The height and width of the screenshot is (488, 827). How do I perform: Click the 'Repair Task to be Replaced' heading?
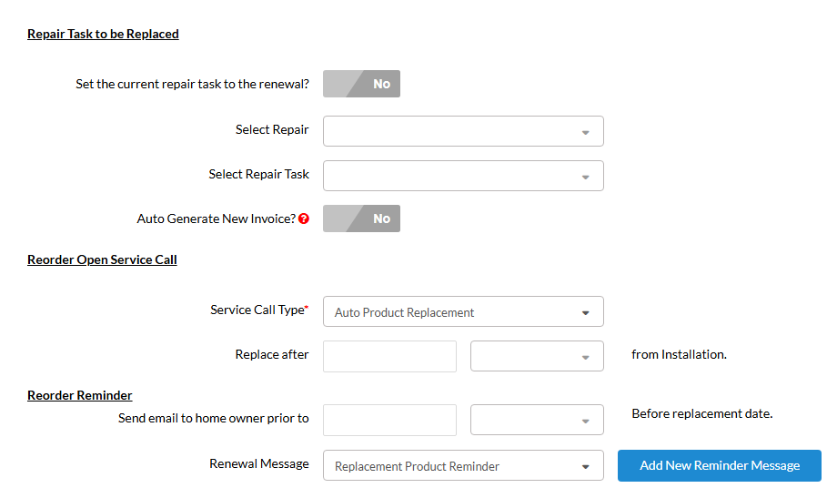(103, 34)
